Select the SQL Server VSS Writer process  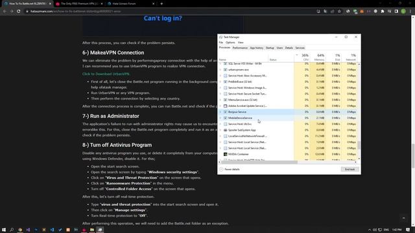pos(288,63)
